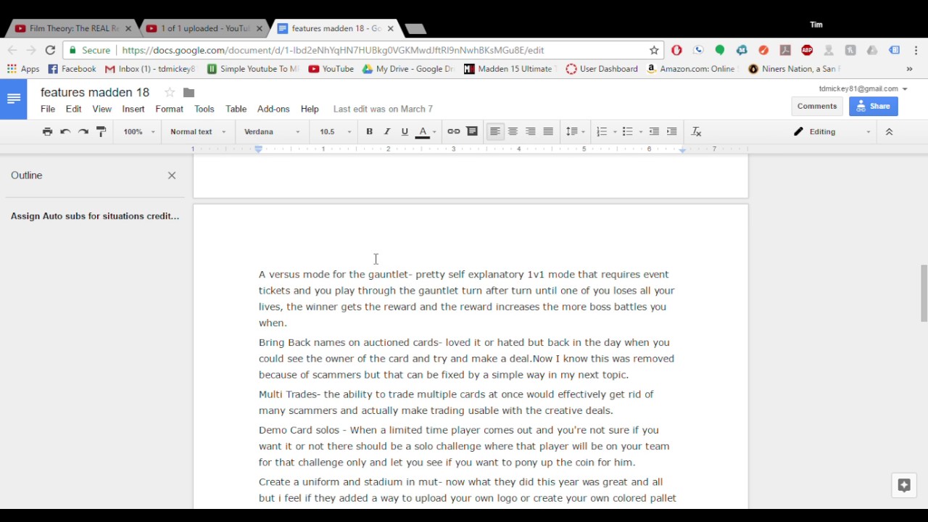Open the Normal text style dropdown
The width and height of the screenshot is (928, 522).
198,131
